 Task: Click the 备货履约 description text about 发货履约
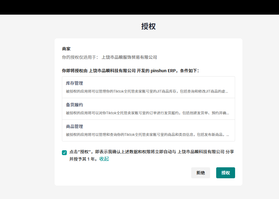tap(147, 113)
